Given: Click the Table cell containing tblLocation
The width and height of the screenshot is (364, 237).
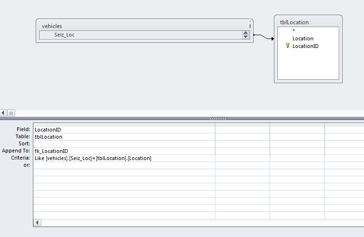Looking at the screenshot, I should tap(124, 137).
